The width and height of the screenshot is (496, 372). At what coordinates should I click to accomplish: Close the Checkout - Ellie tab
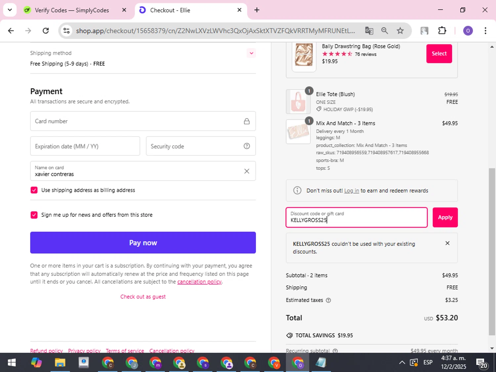pos(239,10)
